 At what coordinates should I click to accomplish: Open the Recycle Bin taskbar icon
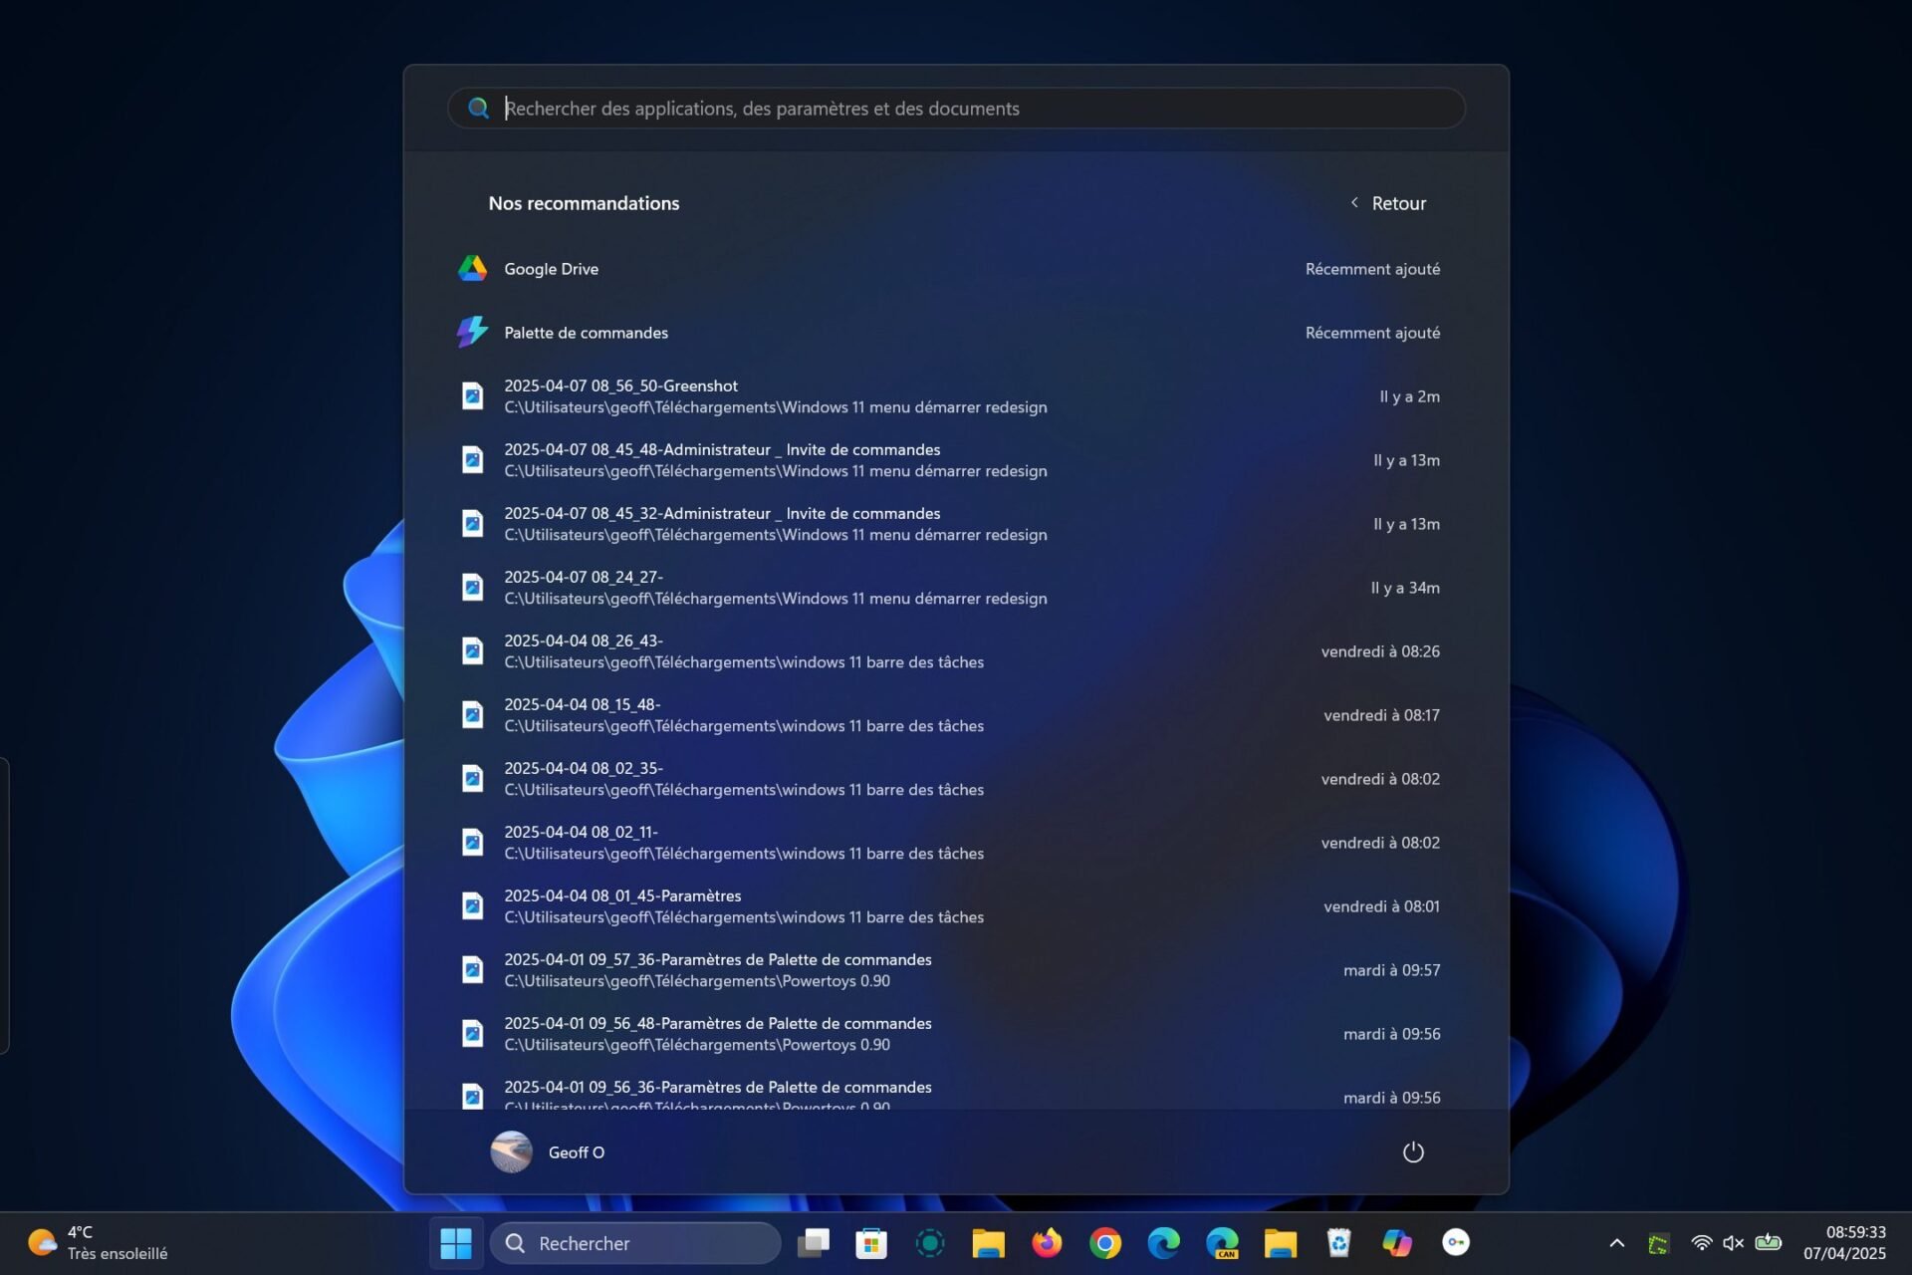coord(1338,1243)
